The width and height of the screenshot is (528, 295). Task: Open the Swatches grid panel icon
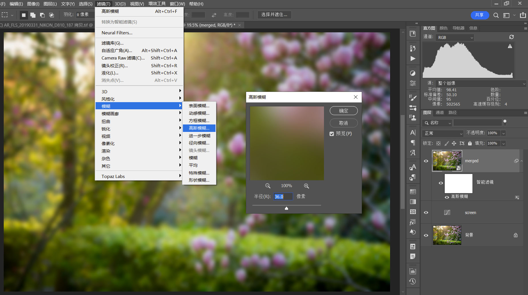click(413, 192)
